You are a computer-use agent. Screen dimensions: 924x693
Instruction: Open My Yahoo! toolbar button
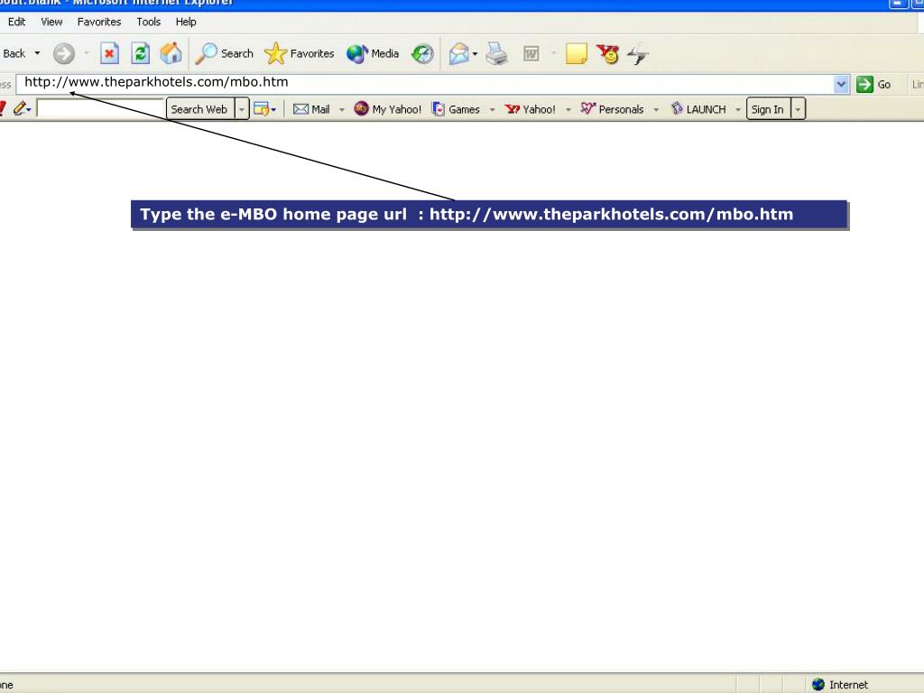click(387, 109)
